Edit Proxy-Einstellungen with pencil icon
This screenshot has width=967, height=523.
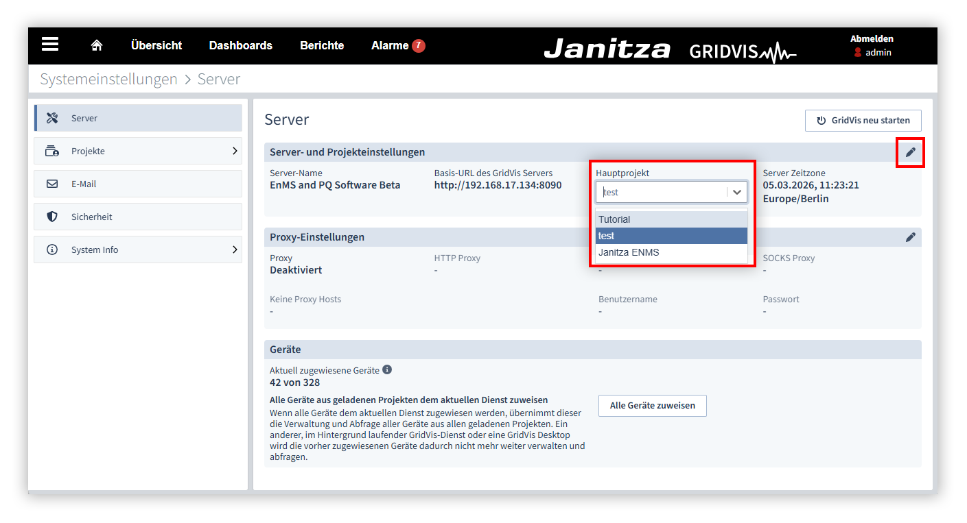[x=911, y=237]
